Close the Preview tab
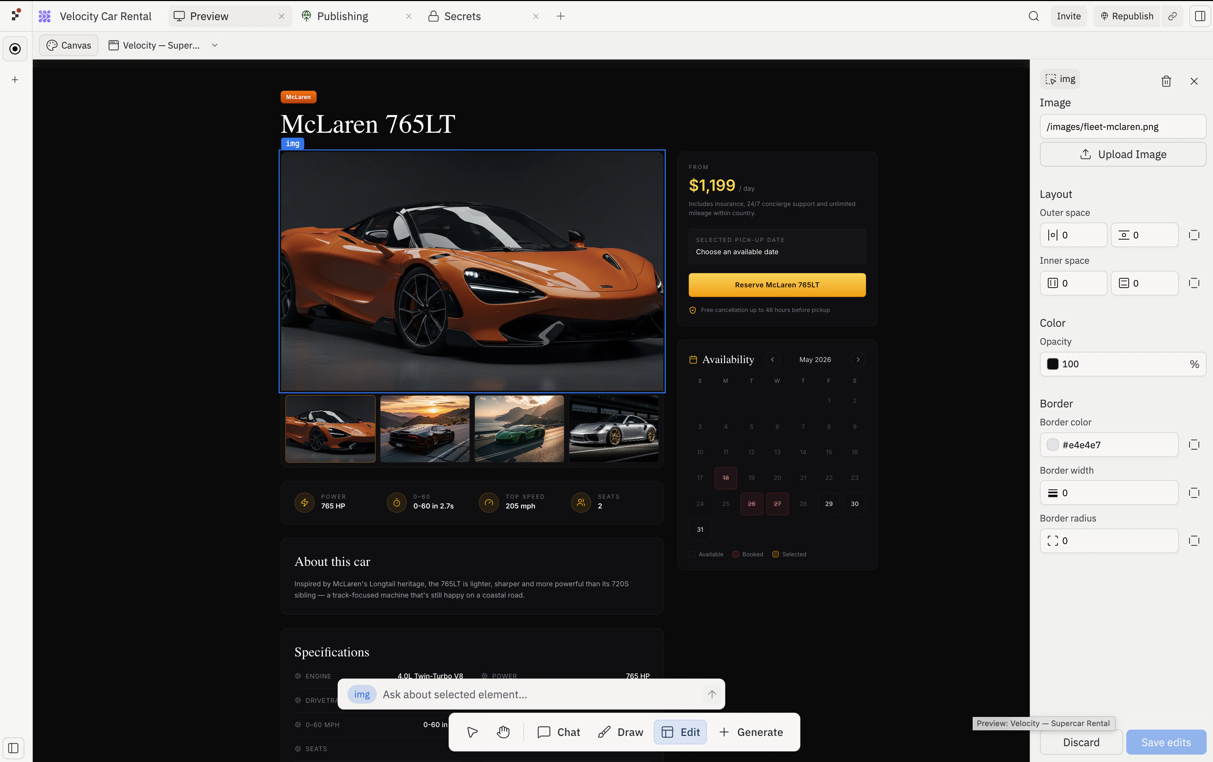 point(282,16)
